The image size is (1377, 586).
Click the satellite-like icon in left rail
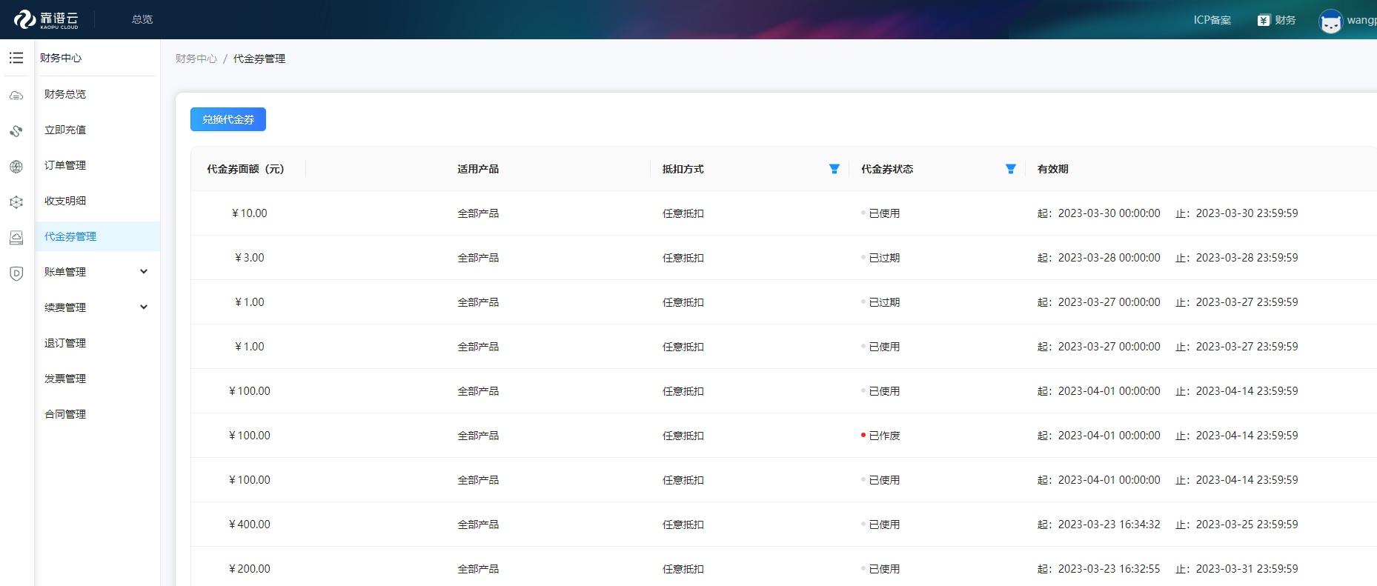click(16, 131)
